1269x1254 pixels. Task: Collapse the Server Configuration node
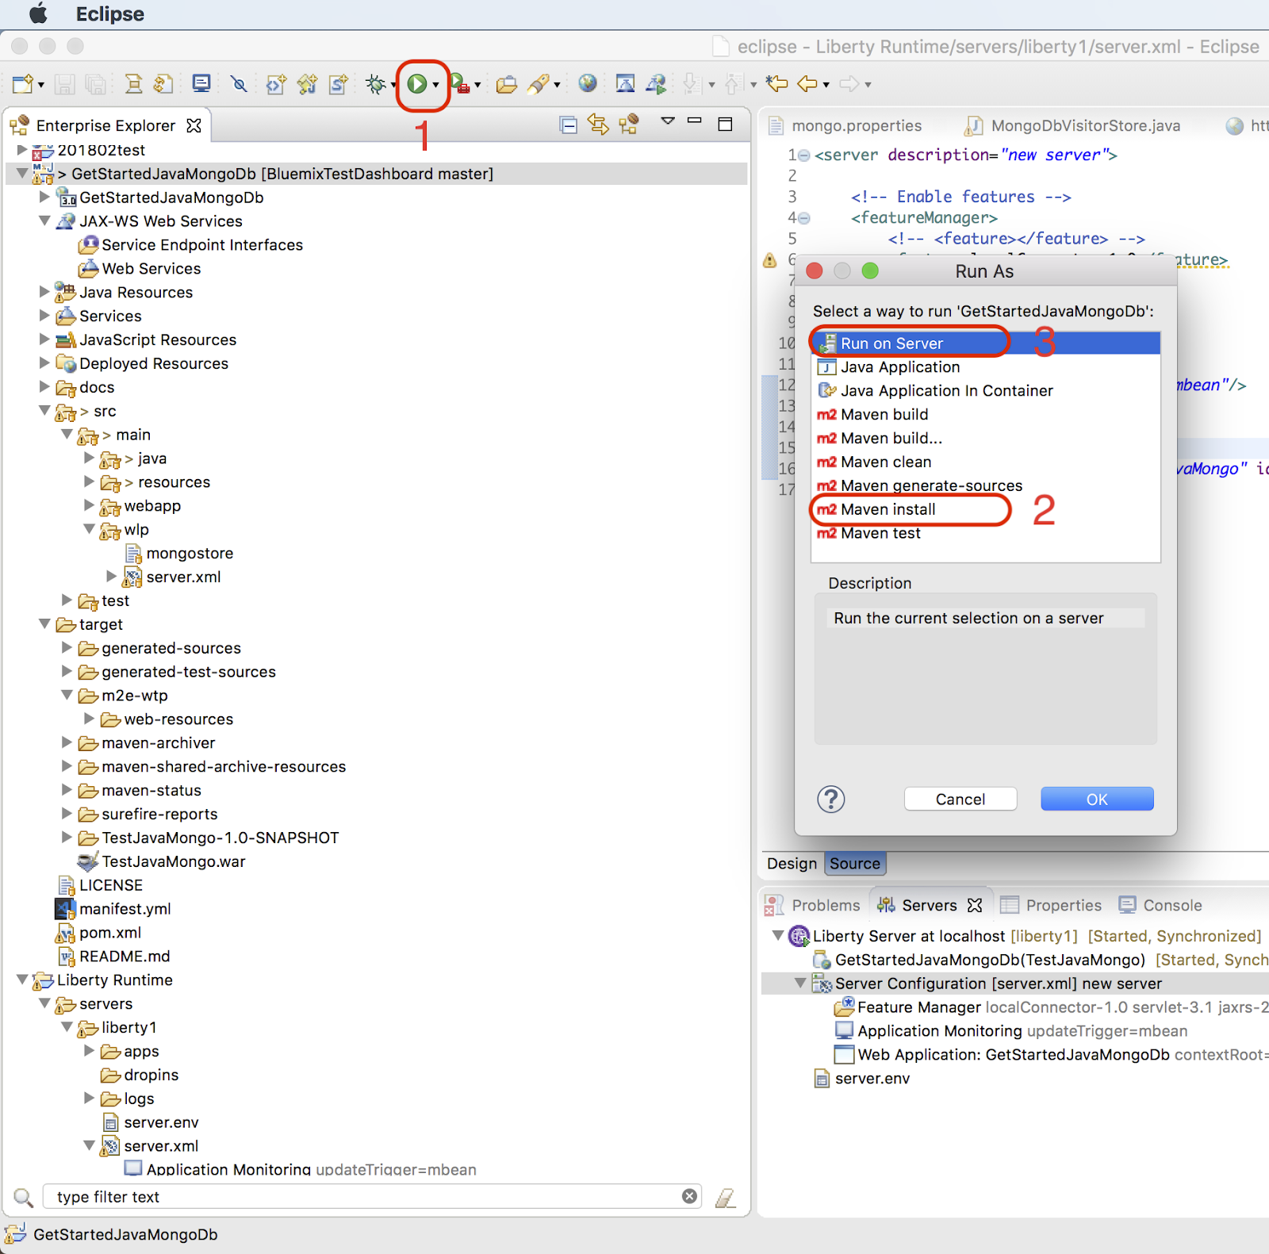tap(800, 984)
